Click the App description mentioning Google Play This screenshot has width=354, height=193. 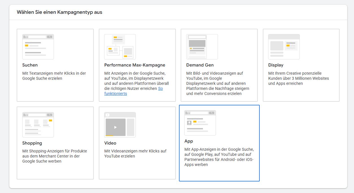[x=219, y=157]
